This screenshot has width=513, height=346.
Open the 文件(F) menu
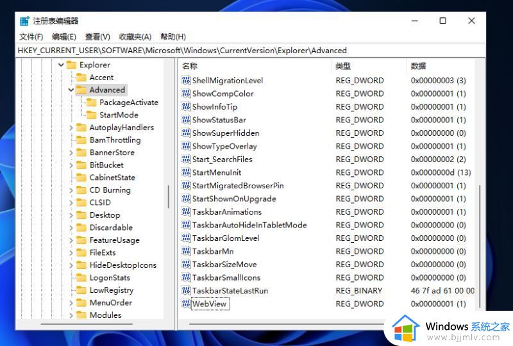[31, 37]
